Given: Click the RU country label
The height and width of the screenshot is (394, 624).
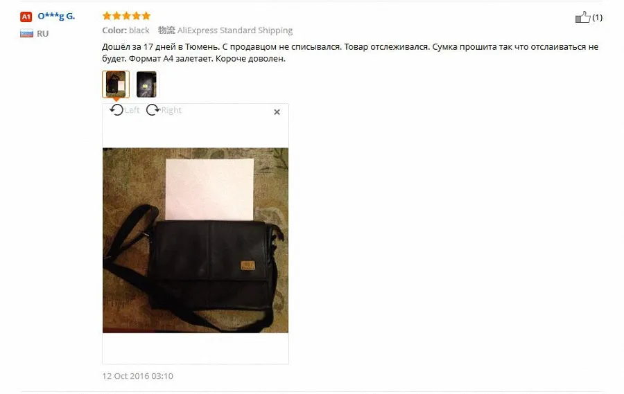Looking at the screenshot, I should [42, 34].
